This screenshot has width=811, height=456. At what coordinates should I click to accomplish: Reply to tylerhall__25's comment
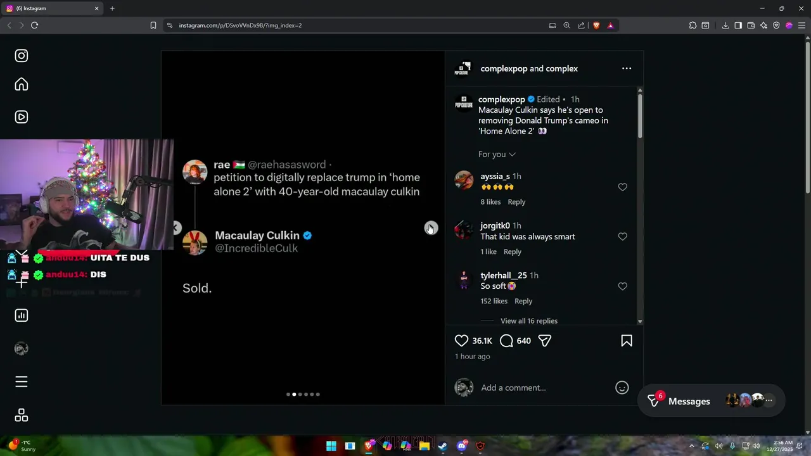(523, 301)
